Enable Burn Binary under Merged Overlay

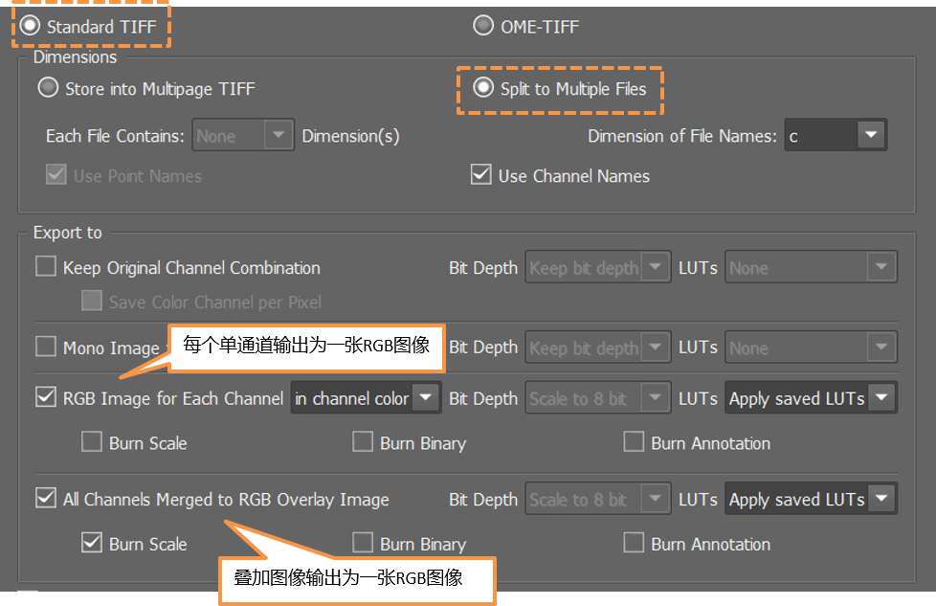[363, 543]
